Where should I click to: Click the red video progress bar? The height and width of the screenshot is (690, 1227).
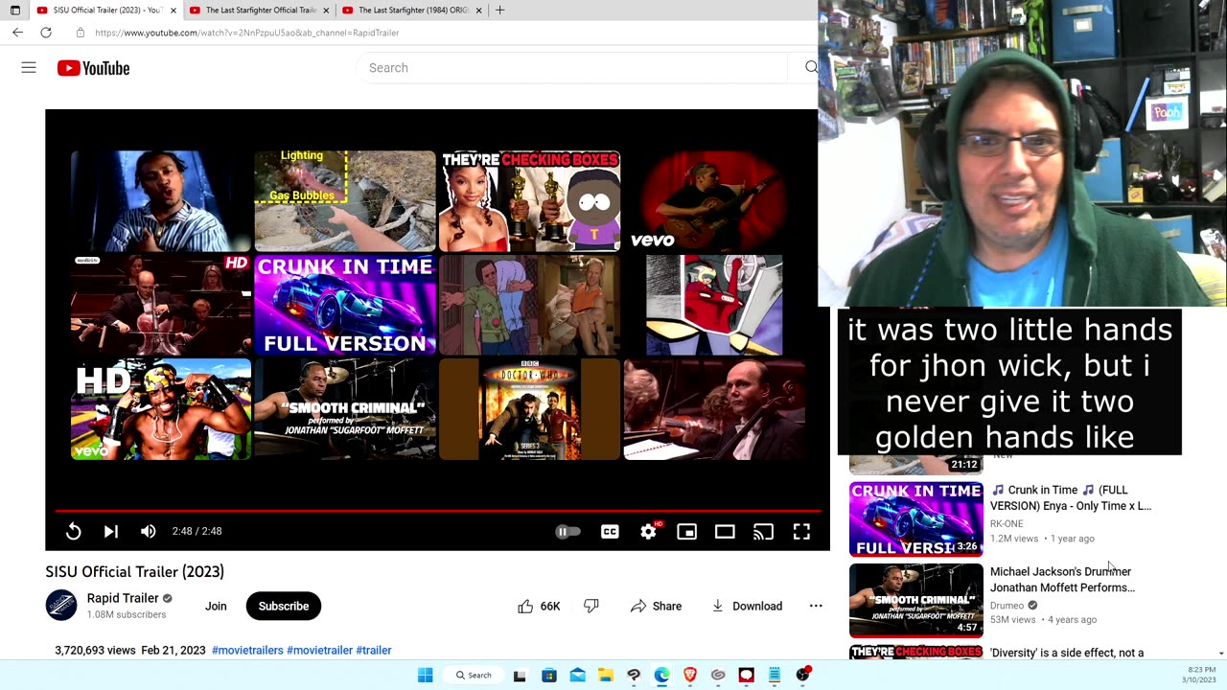click(x=437, y=511)
